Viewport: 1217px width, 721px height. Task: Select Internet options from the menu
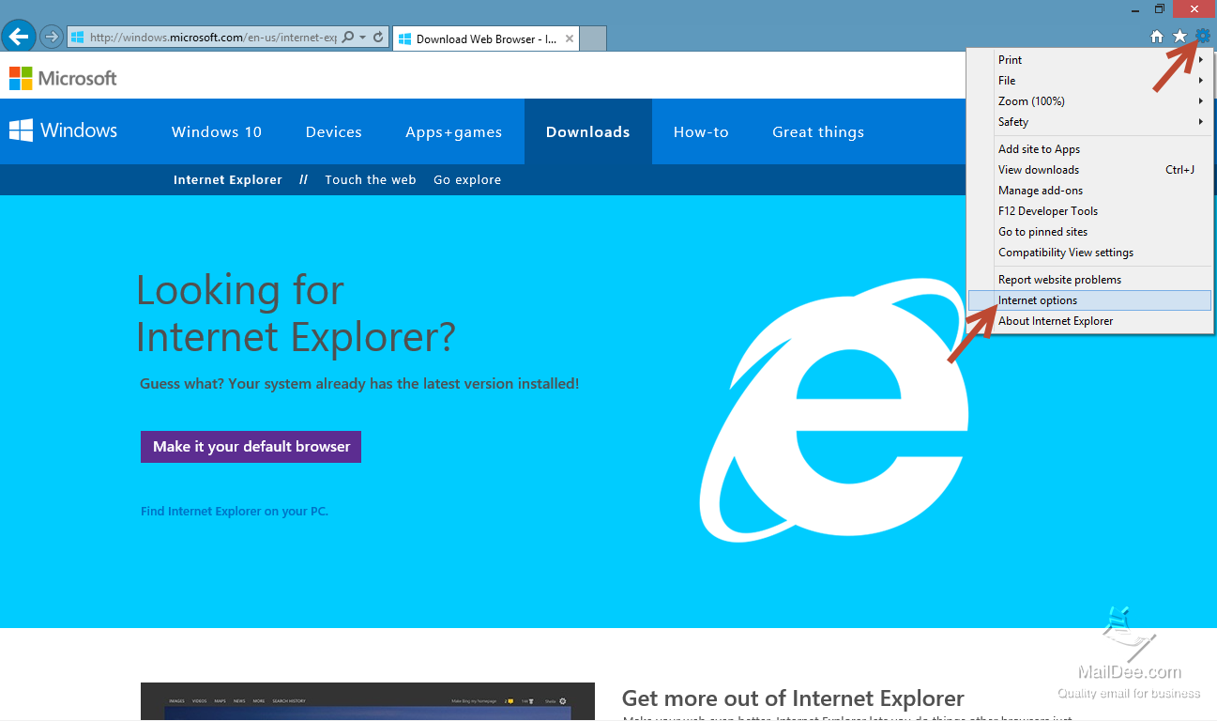point(1037,299)
